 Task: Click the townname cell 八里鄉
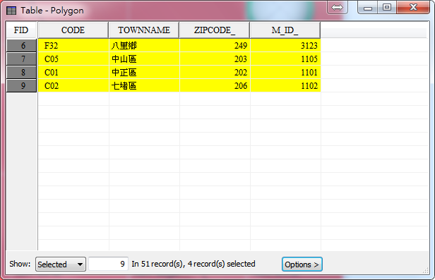click(x=144, y=45)
